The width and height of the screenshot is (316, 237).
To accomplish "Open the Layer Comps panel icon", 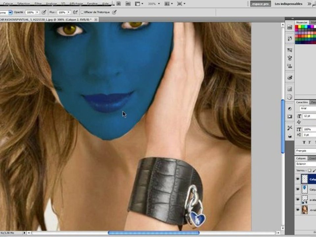I will [290, 97].
